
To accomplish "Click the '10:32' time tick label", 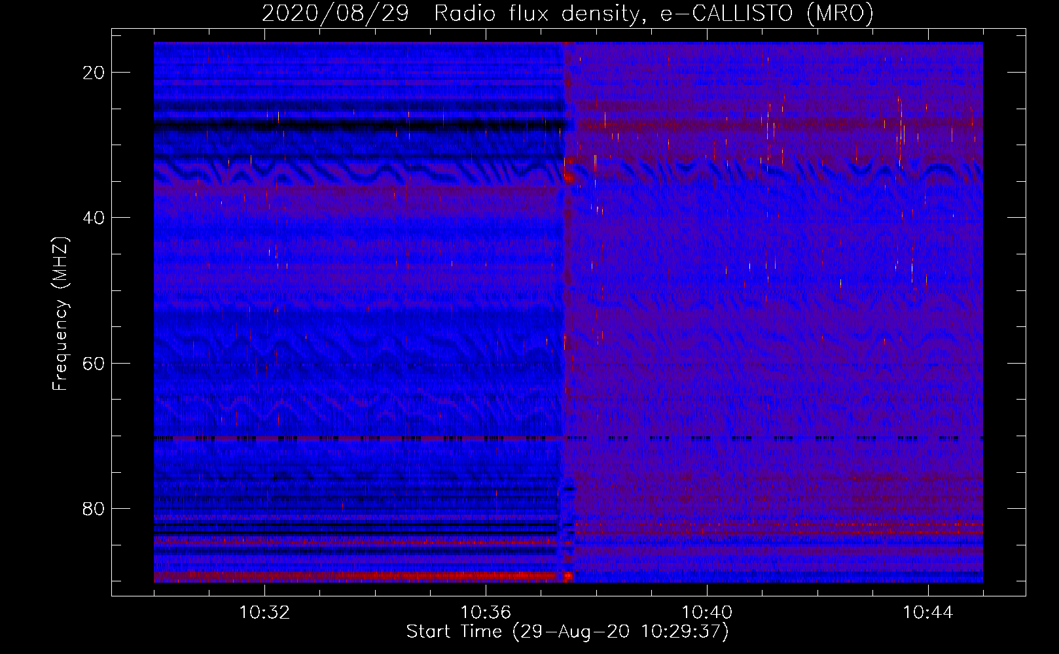I will click(264, 613).
